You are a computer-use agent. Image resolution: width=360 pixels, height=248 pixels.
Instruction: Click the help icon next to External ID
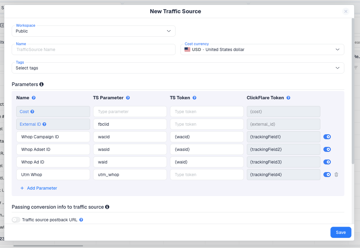click(x=44, y=124)
